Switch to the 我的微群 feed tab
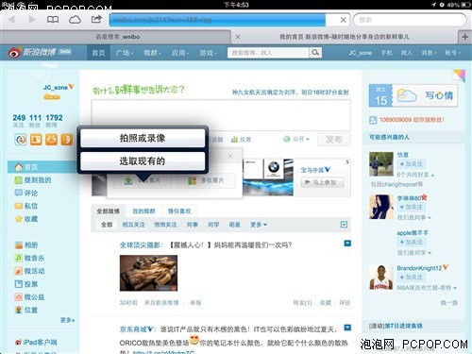The width and height of the screenshot is (472, 354). 143,211
